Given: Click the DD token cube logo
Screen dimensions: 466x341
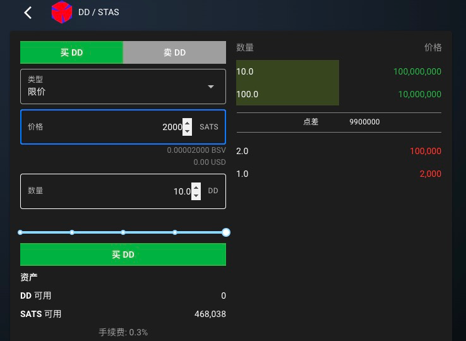Looking at the screenshot, I should (x=61, y=13).
